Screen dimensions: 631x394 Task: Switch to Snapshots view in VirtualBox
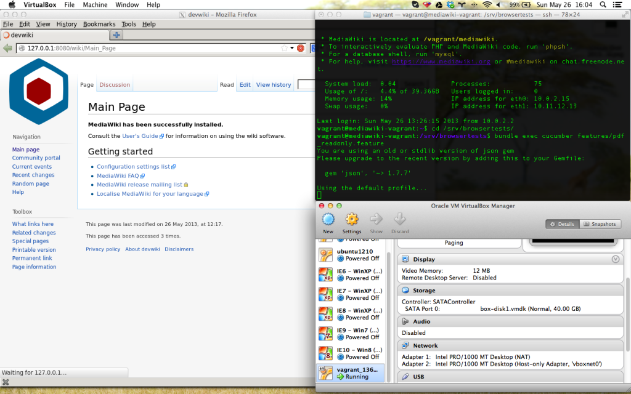600,224
